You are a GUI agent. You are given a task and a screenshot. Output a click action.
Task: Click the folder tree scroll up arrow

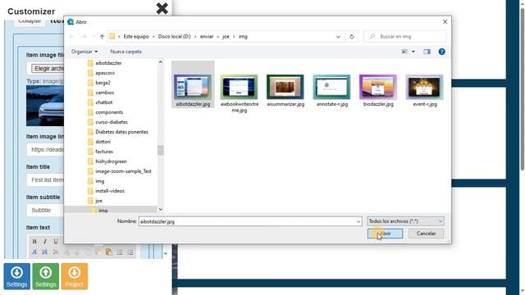pos(161,62)
